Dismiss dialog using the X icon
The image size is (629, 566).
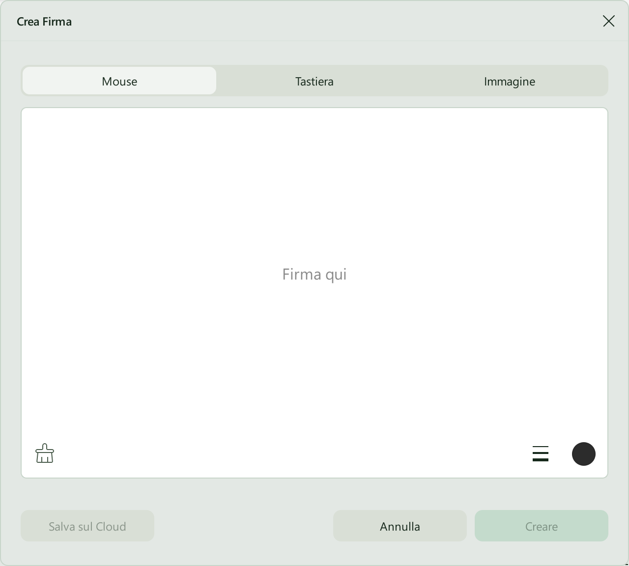[x=609, y=21]
